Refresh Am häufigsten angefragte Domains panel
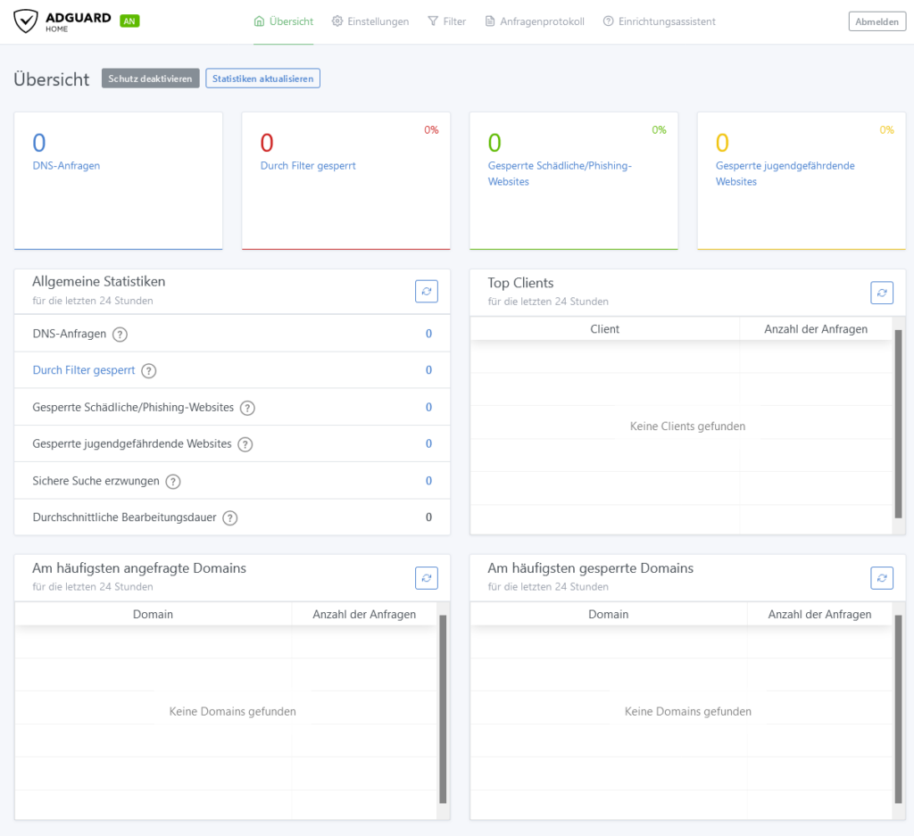914x836 pixels. (x=427, y=578)
